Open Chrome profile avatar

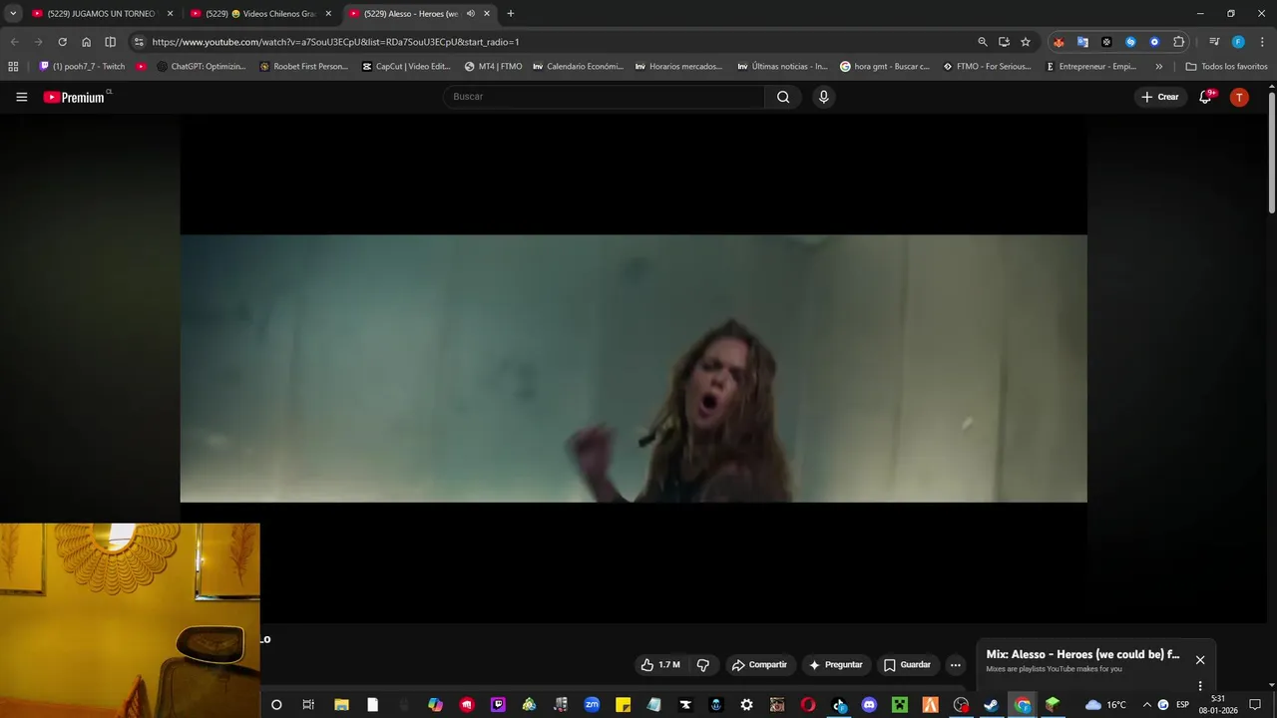(x=1238, y=42)
